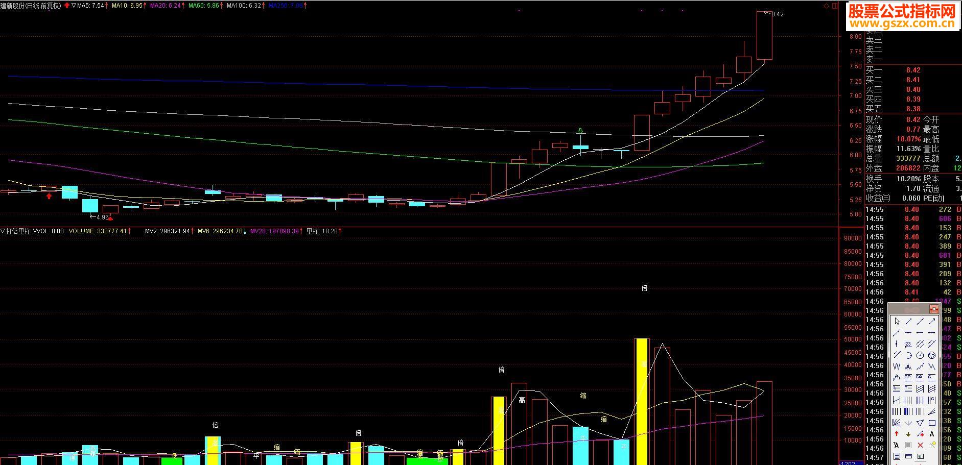Select the rectangle shape tool
The height and width of the screenshot is (465, 962).
coord(932,423)
